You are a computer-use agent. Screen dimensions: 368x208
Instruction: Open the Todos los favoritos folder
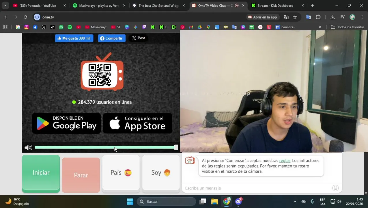point(348,27)
